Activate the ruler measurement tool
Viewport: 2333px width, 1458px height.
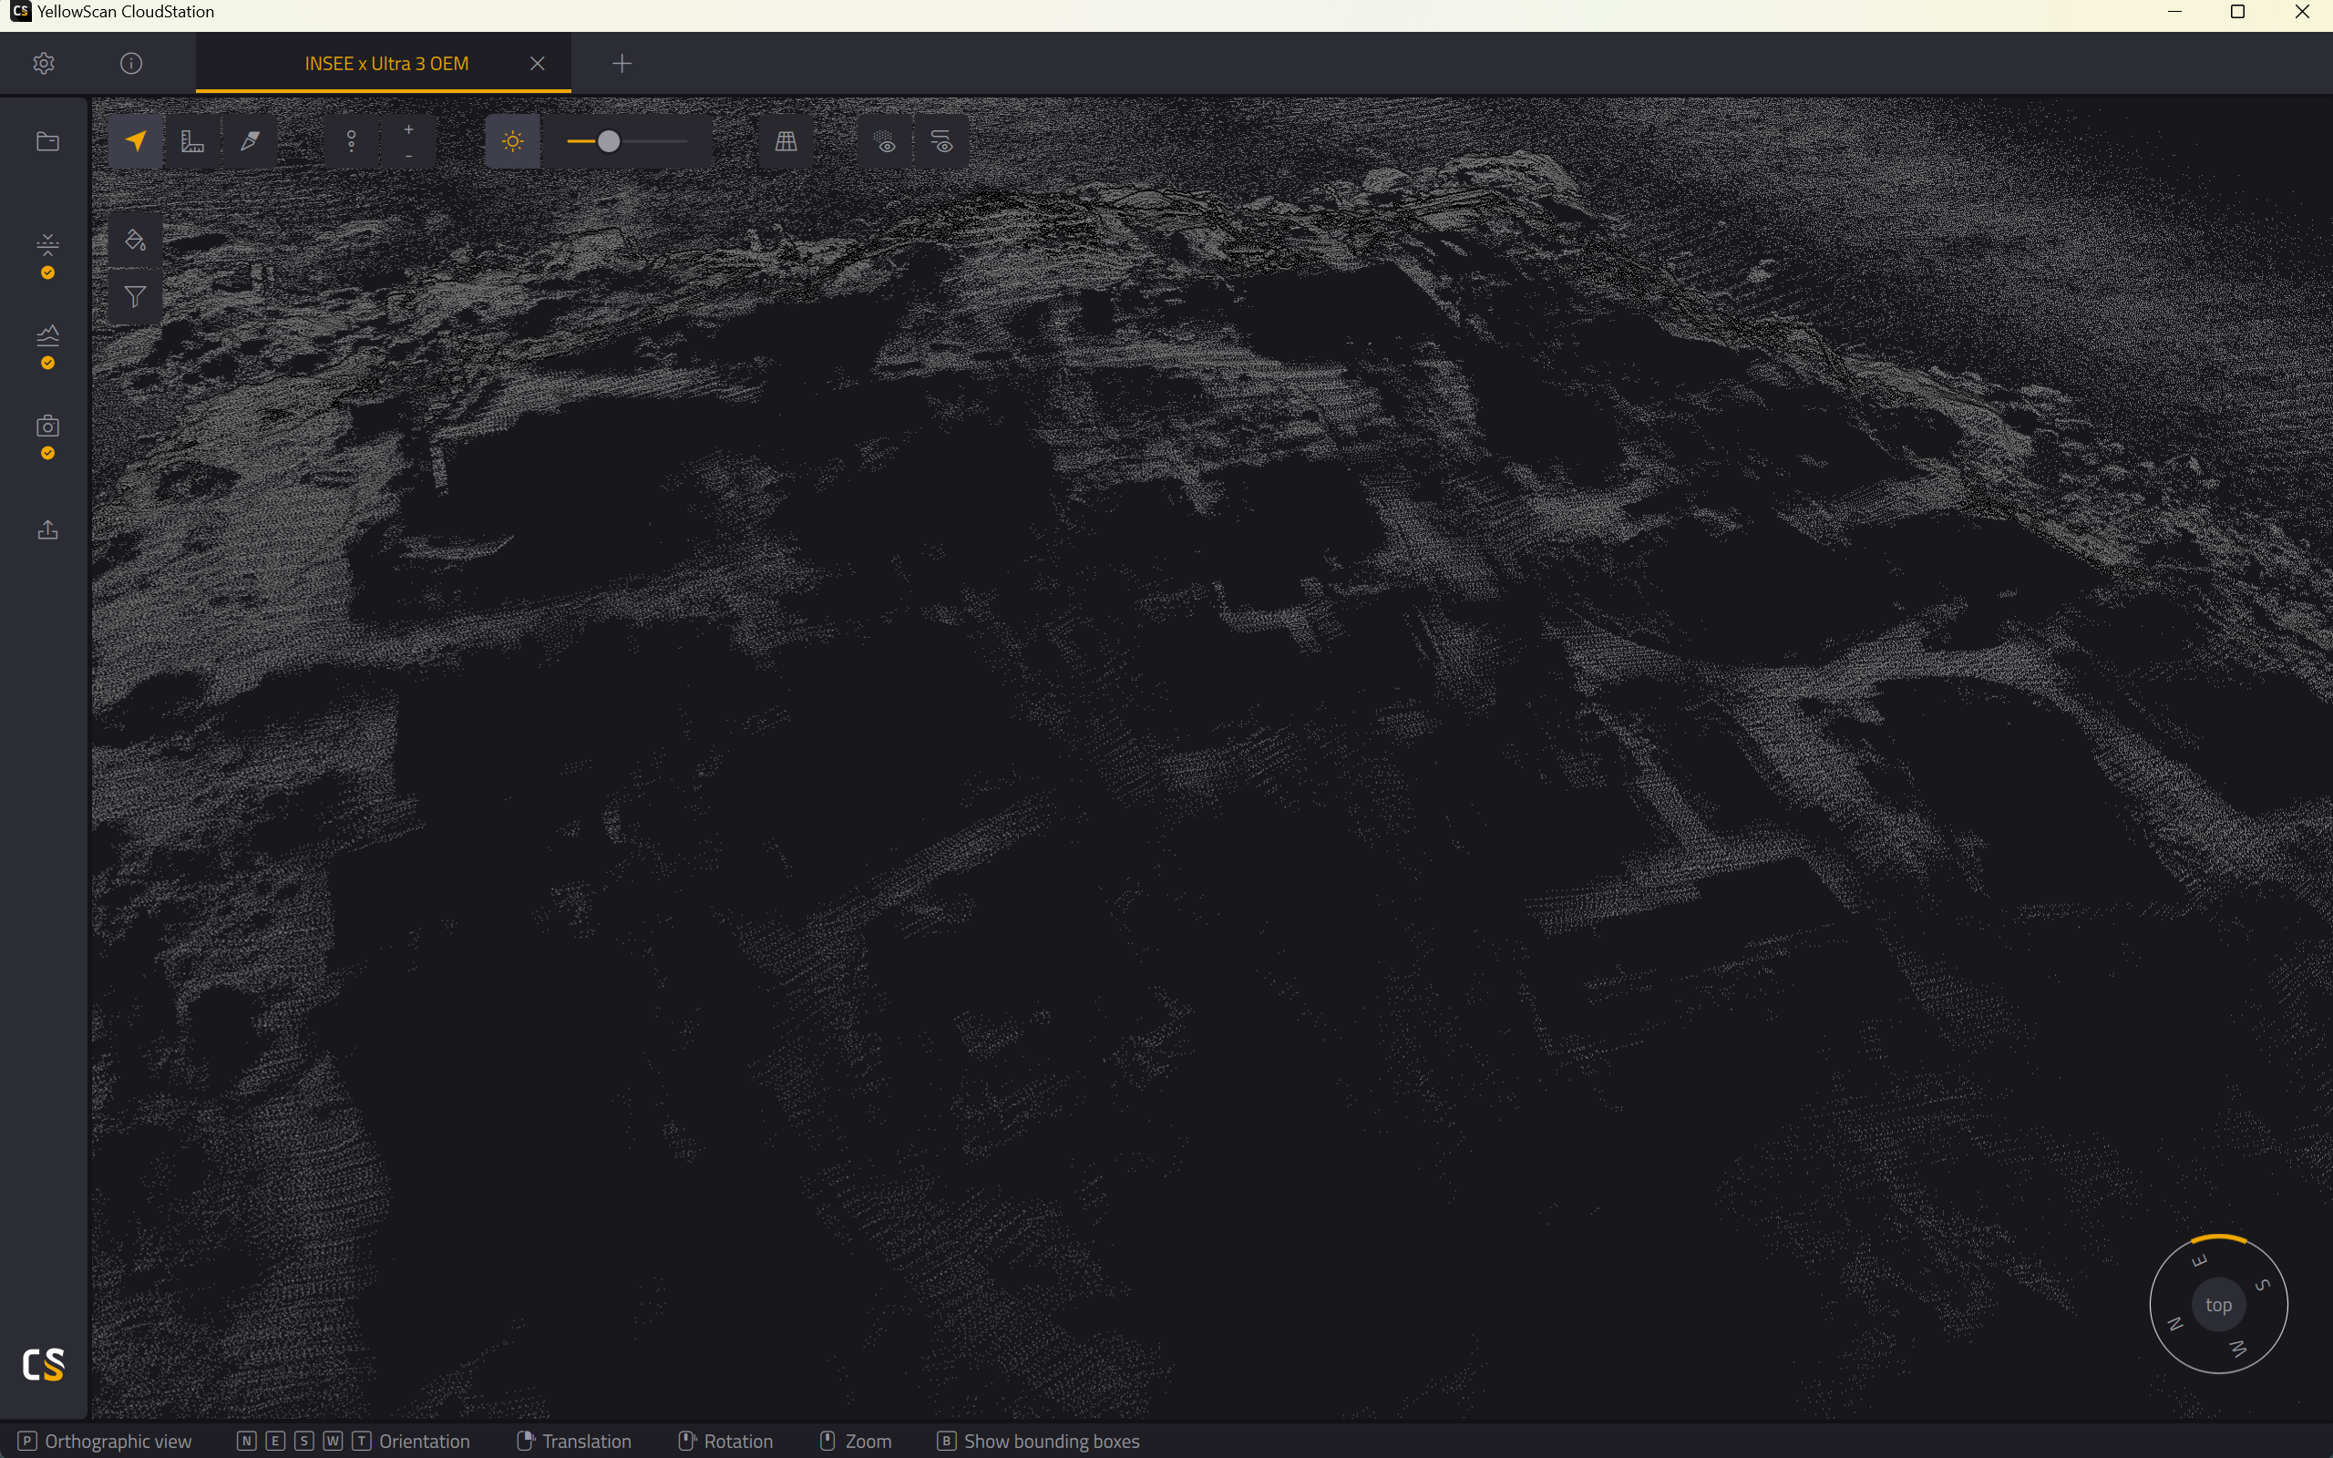pos(193,142)
